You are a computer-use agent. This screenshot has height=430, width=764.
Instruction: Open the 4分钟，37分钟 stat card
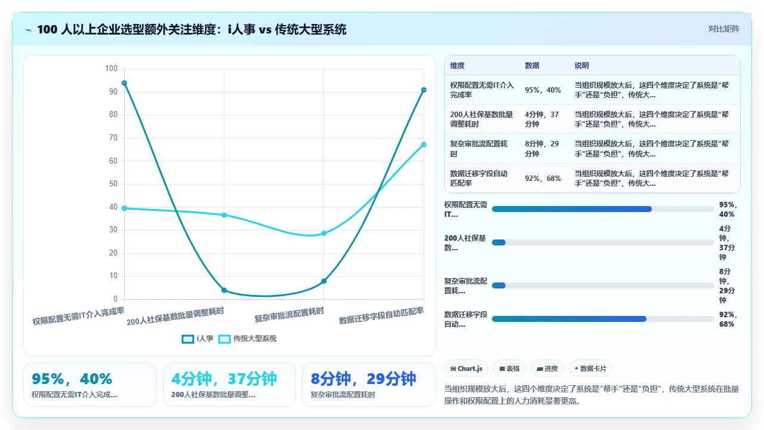pos(229,385)
